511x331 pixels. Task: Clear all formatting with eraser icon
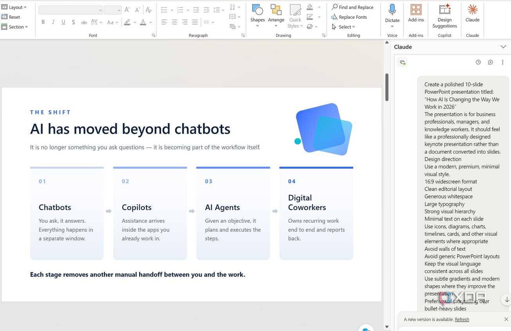coord(148,10)
